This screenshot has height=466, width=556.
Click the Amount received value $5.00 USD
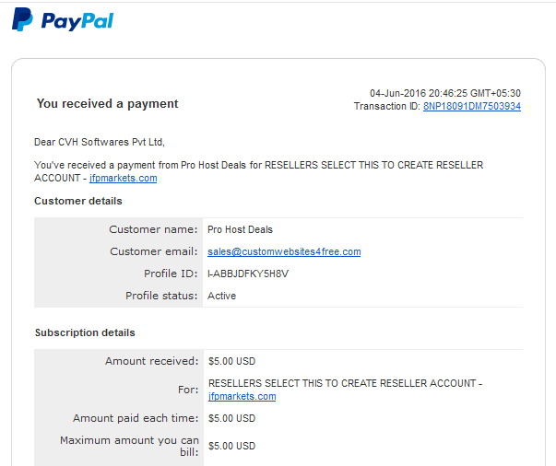[x=232, y=361]
